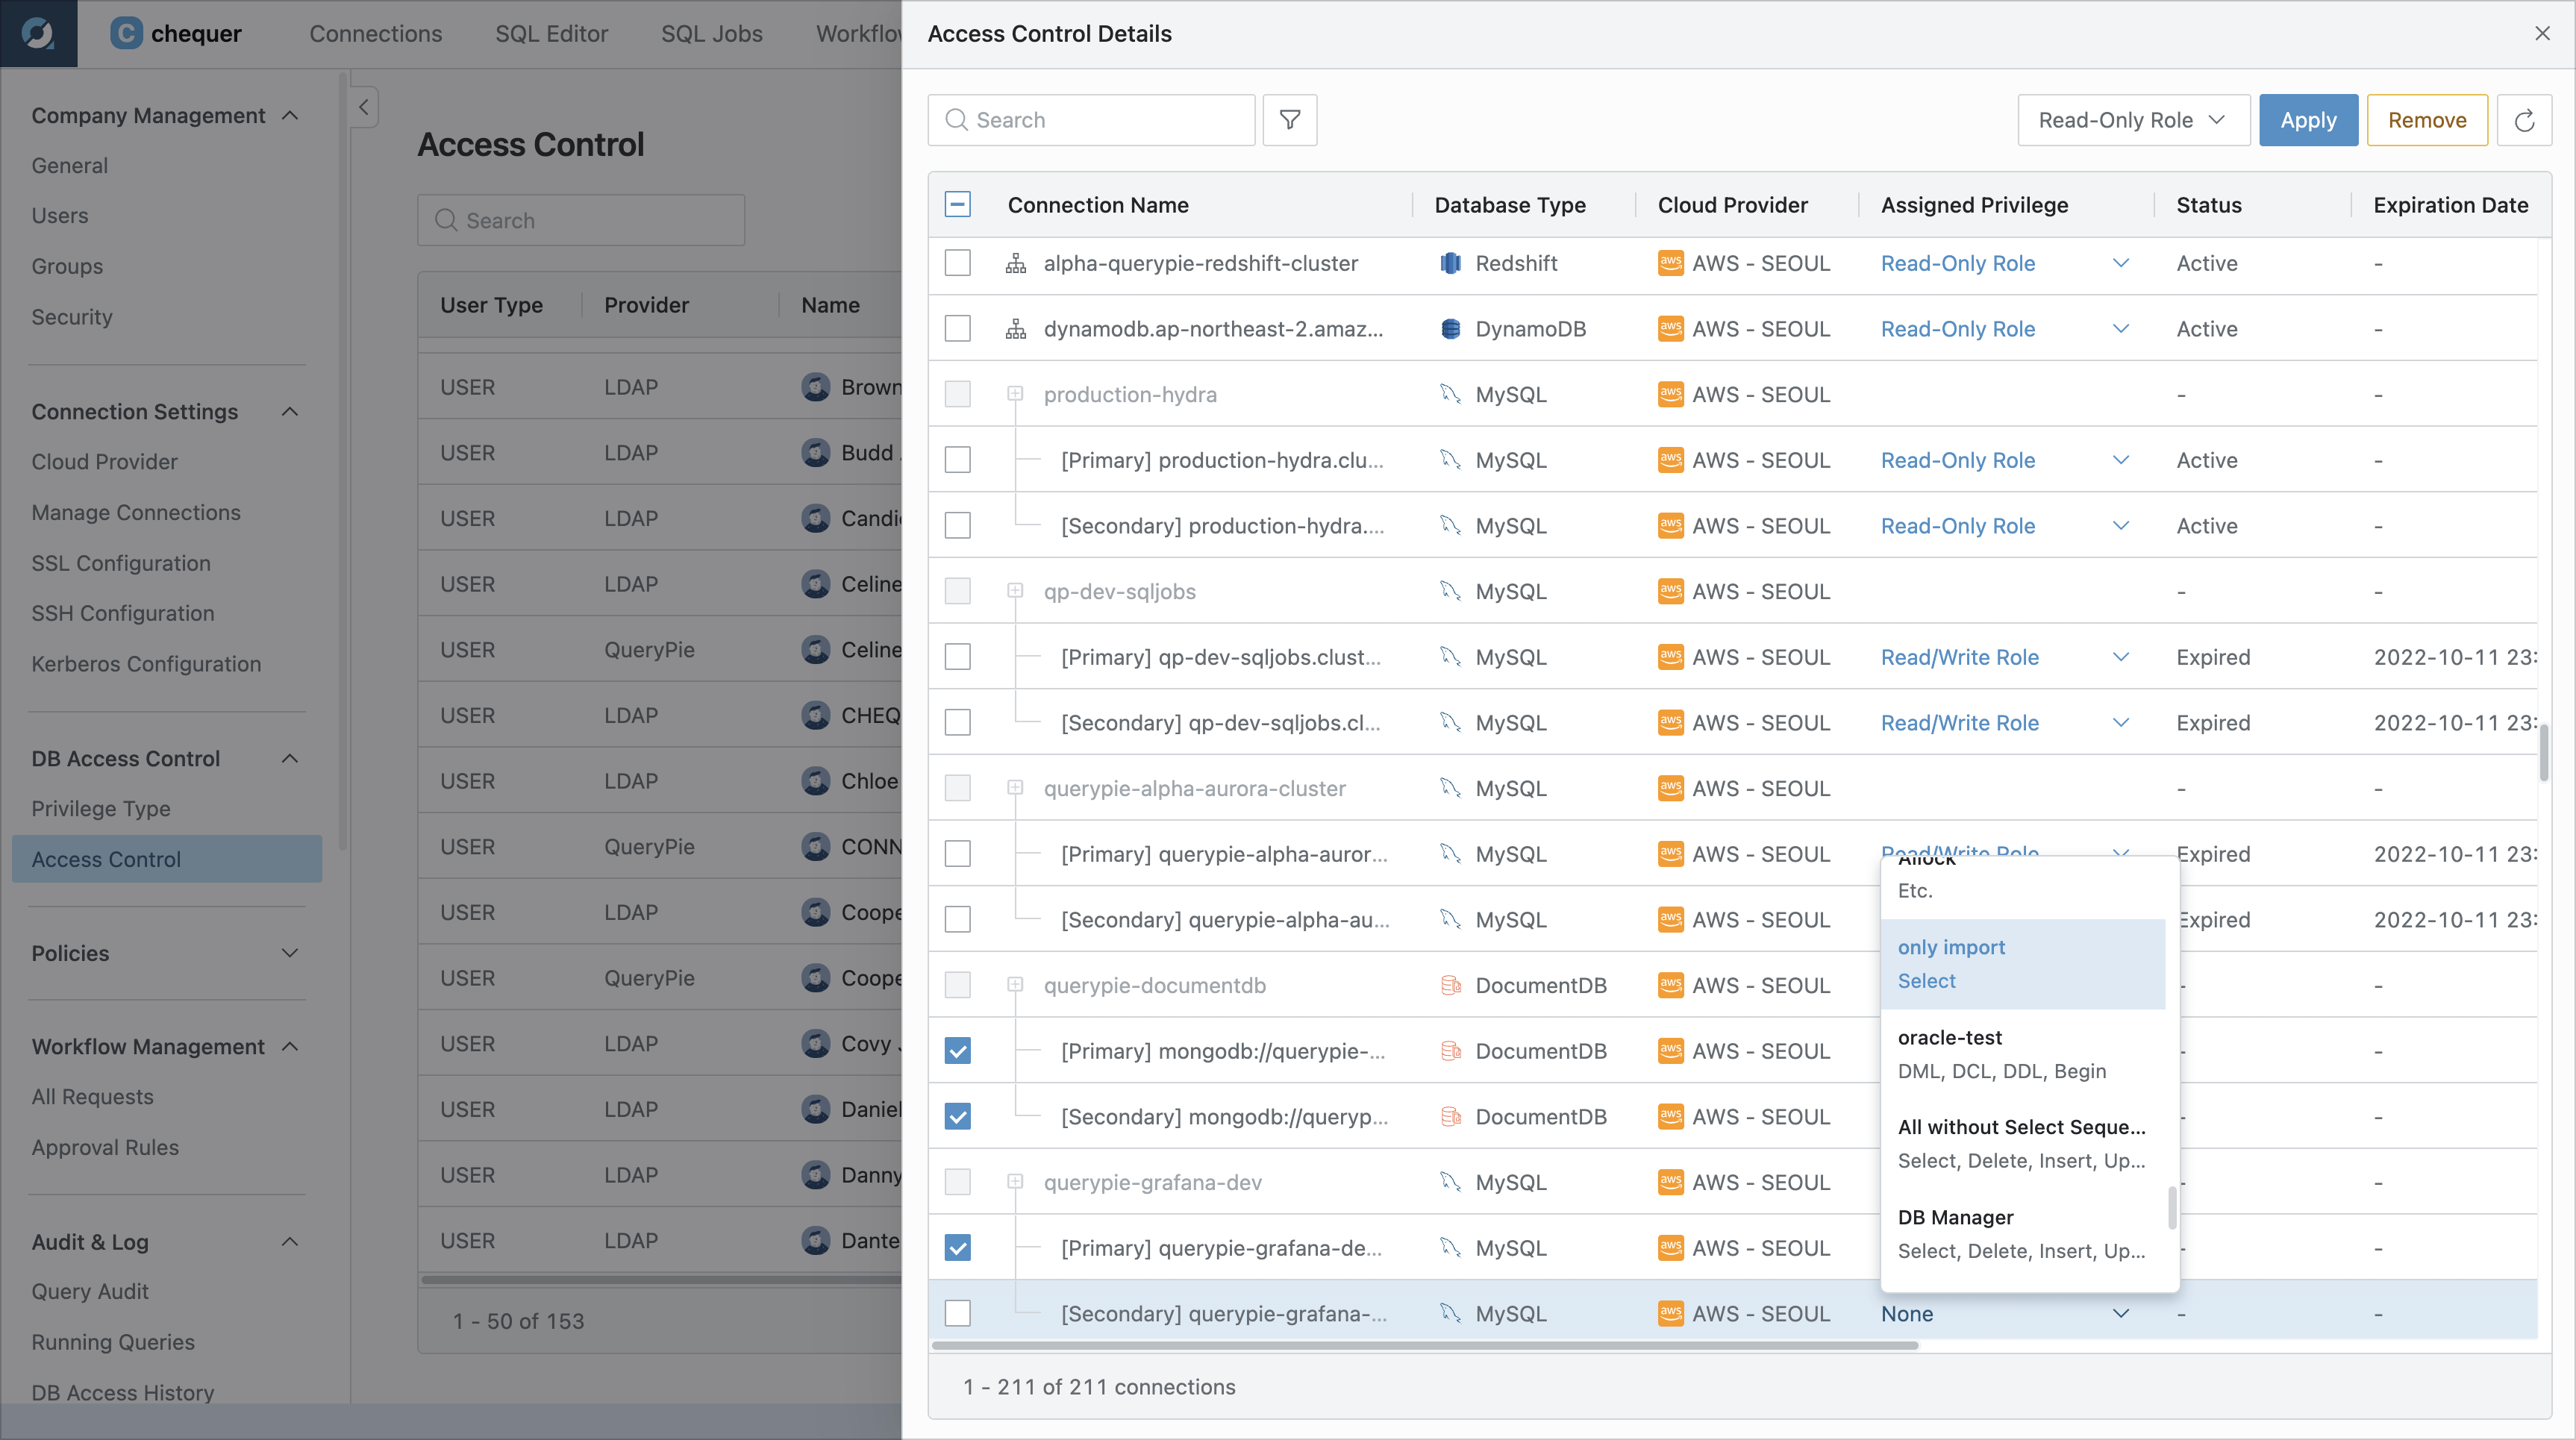Click the Redshift database icon
The height and width of the screenshot is (1440, 2576).
[x=1450, y=264]
